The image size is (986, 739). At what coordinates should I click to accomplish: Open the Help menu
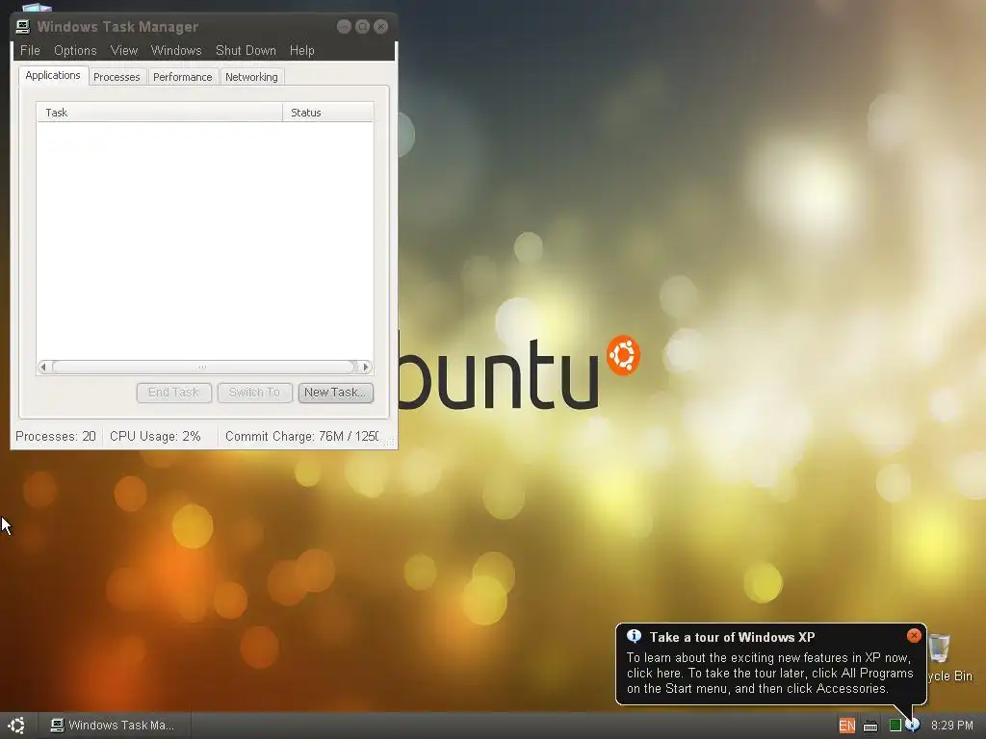(301, 50)
